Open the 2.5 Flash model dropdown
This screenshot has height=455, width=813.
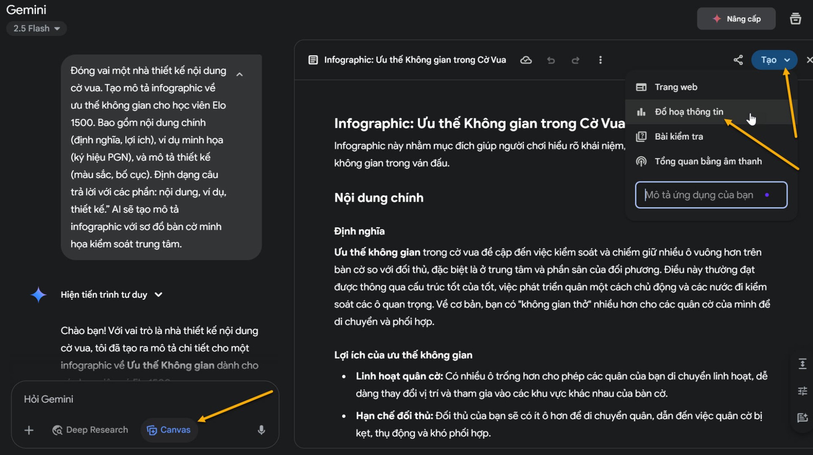pyautogui.click(x=36, y=28)
